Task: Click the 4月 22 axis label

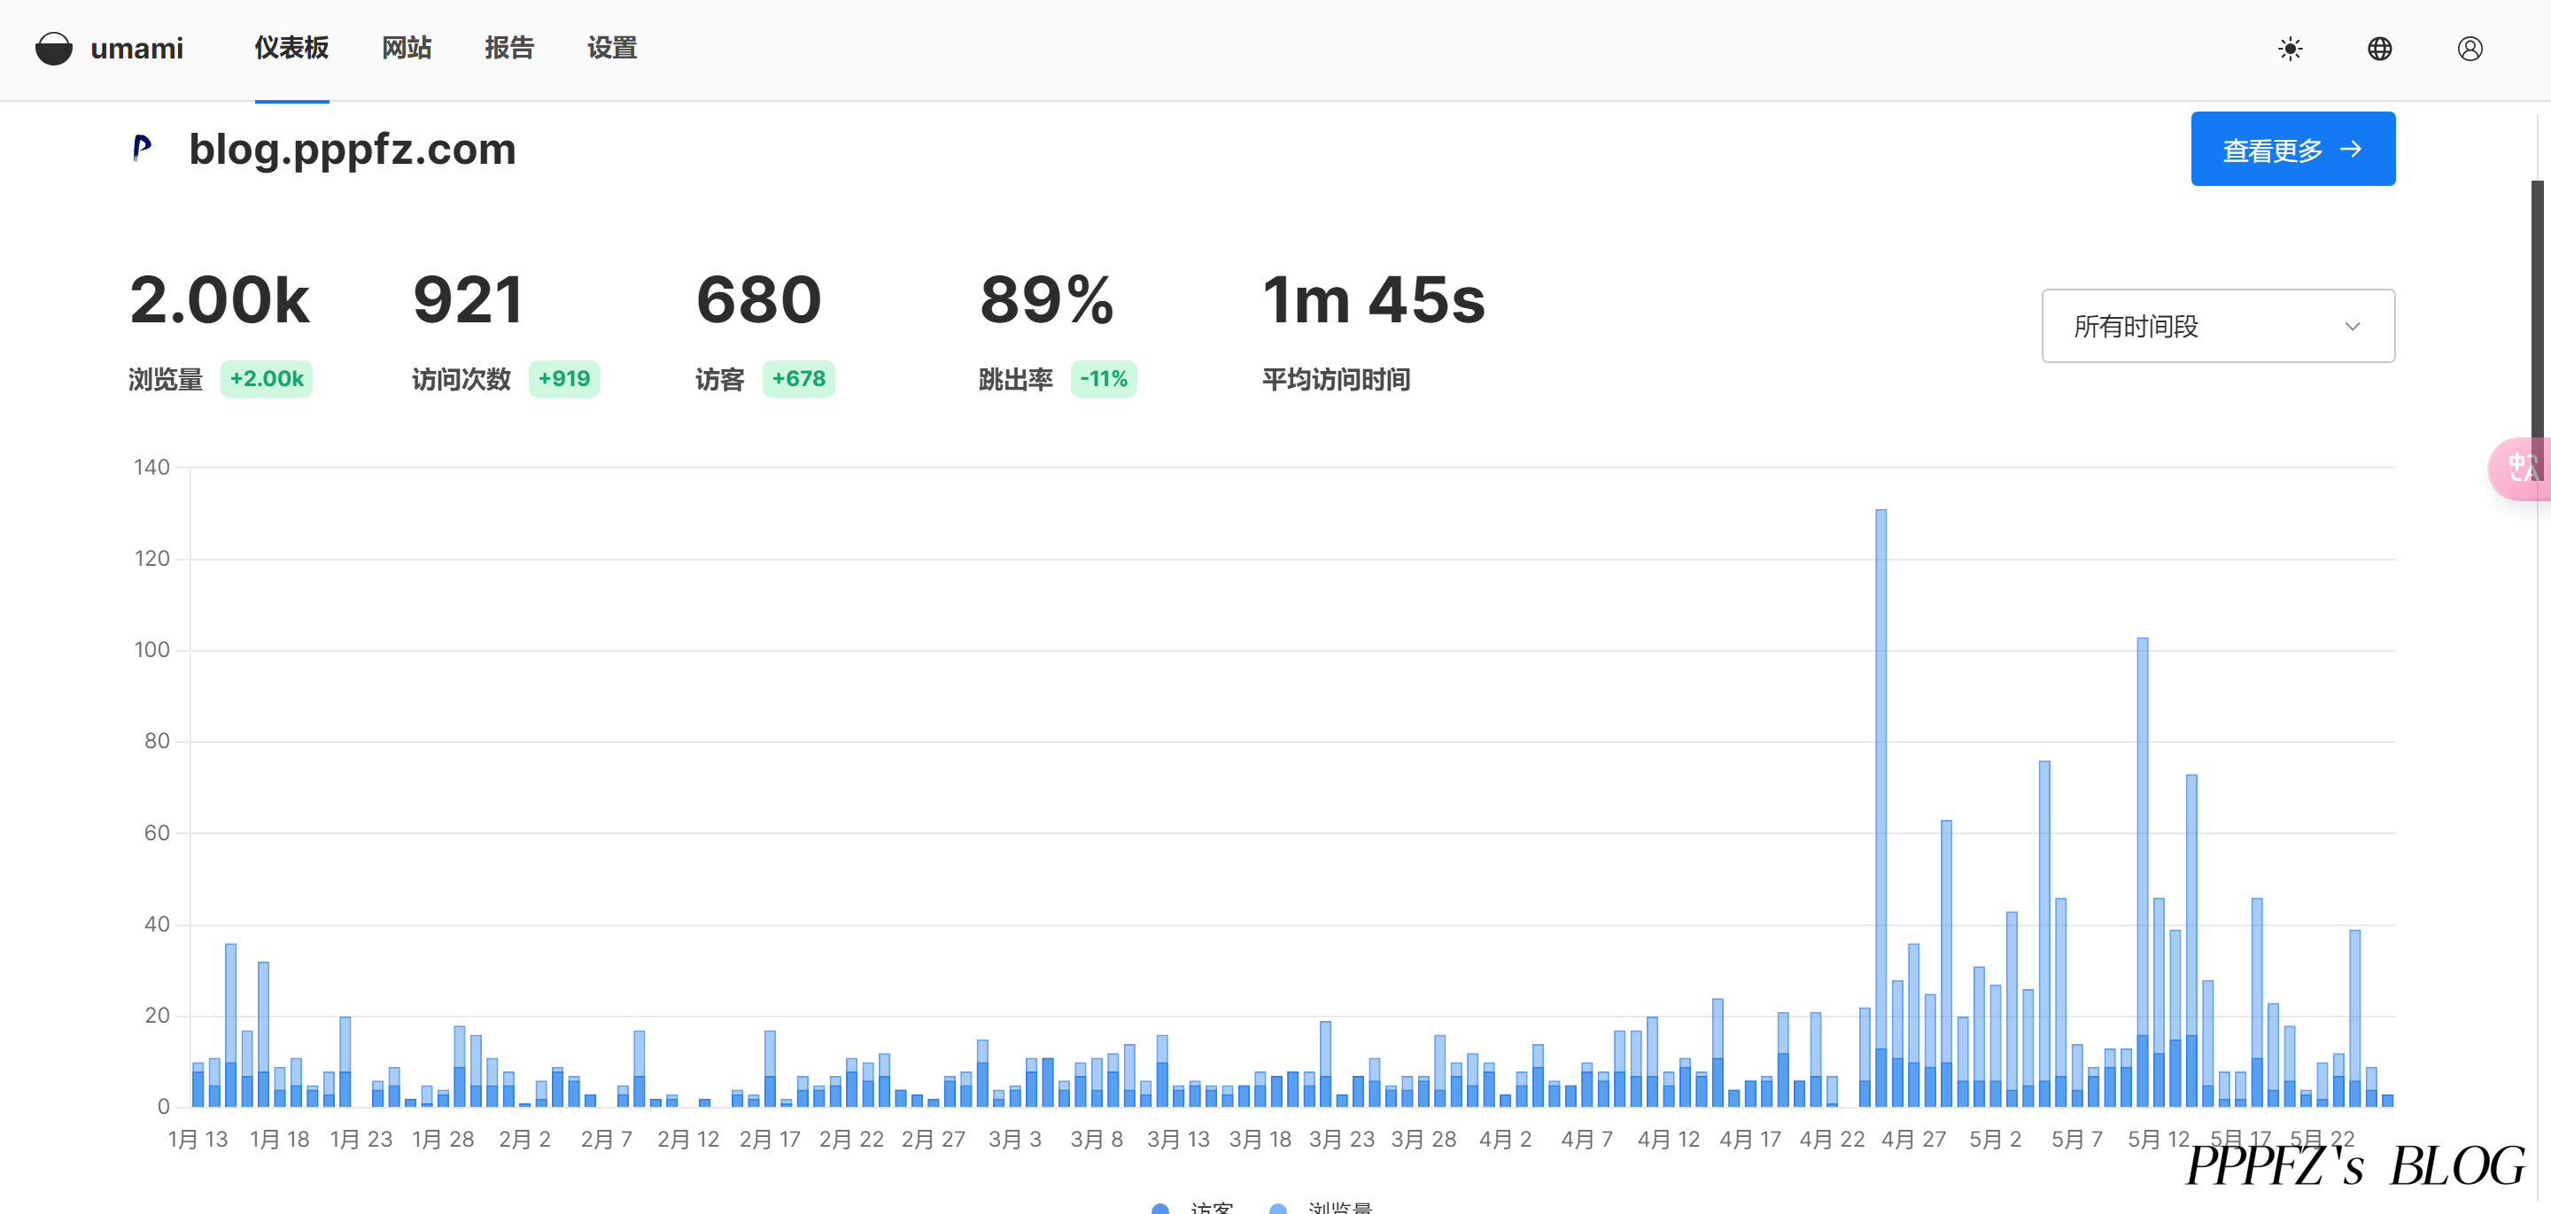Action: (1832, 1140)
